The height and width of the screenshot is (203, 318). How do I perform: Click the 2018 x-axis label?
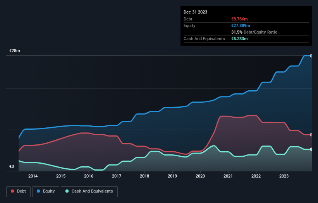(x=144, y=176)
